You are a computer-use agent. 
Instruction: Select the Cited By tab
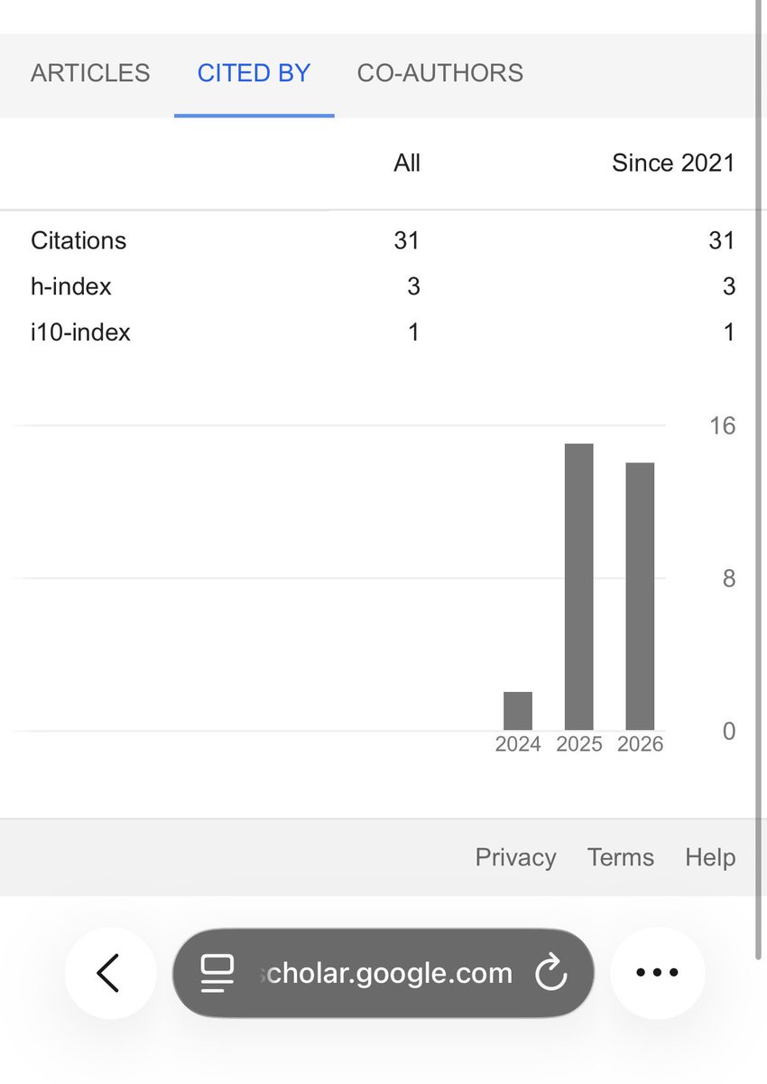click(x=254, y=73)
